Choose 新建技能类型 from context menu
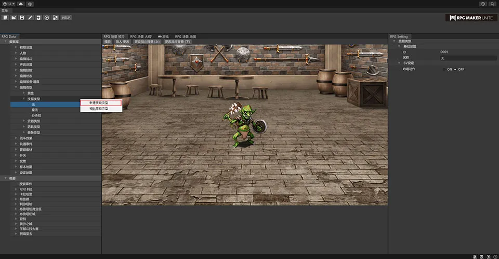Viewport: 499px width, 259px height. point(101,103)
